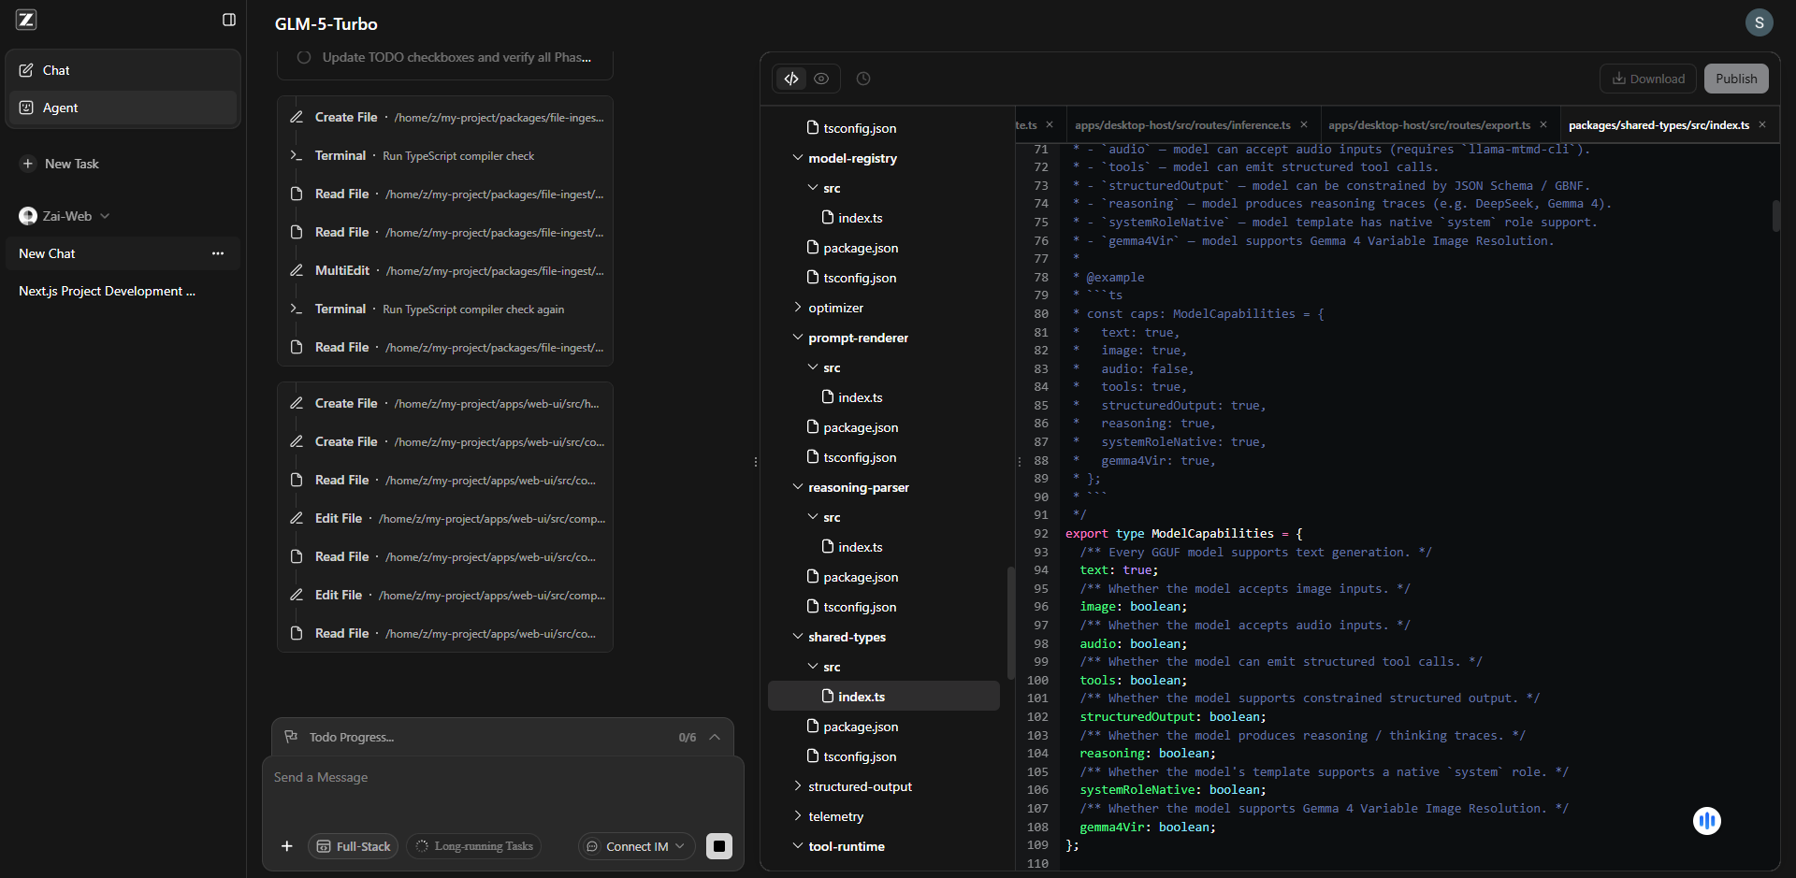The width and height of the screenshot is (1796, 878).
Task: Open the Connect IM dropdown
Action: 637,846
